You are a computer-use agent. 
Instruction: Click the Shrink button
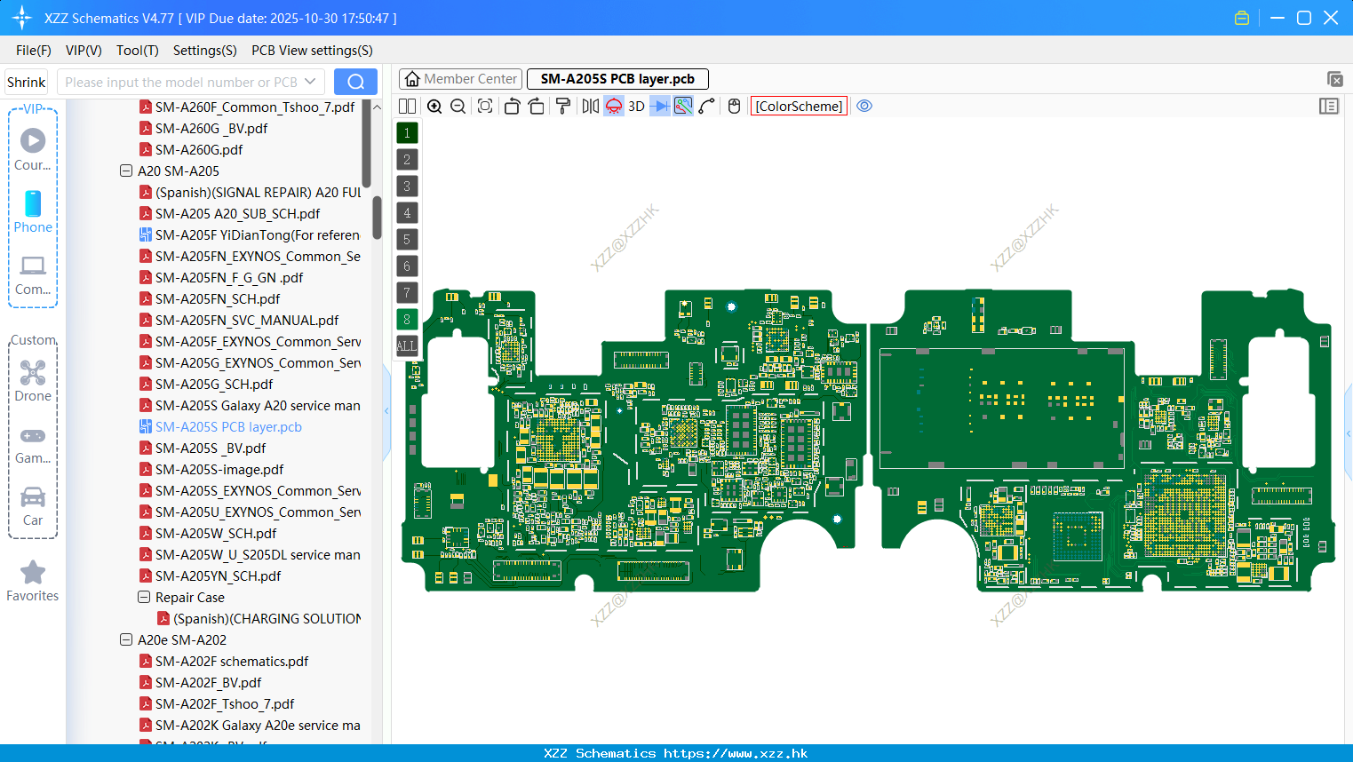pyautogui.click(x=27, y=82)
